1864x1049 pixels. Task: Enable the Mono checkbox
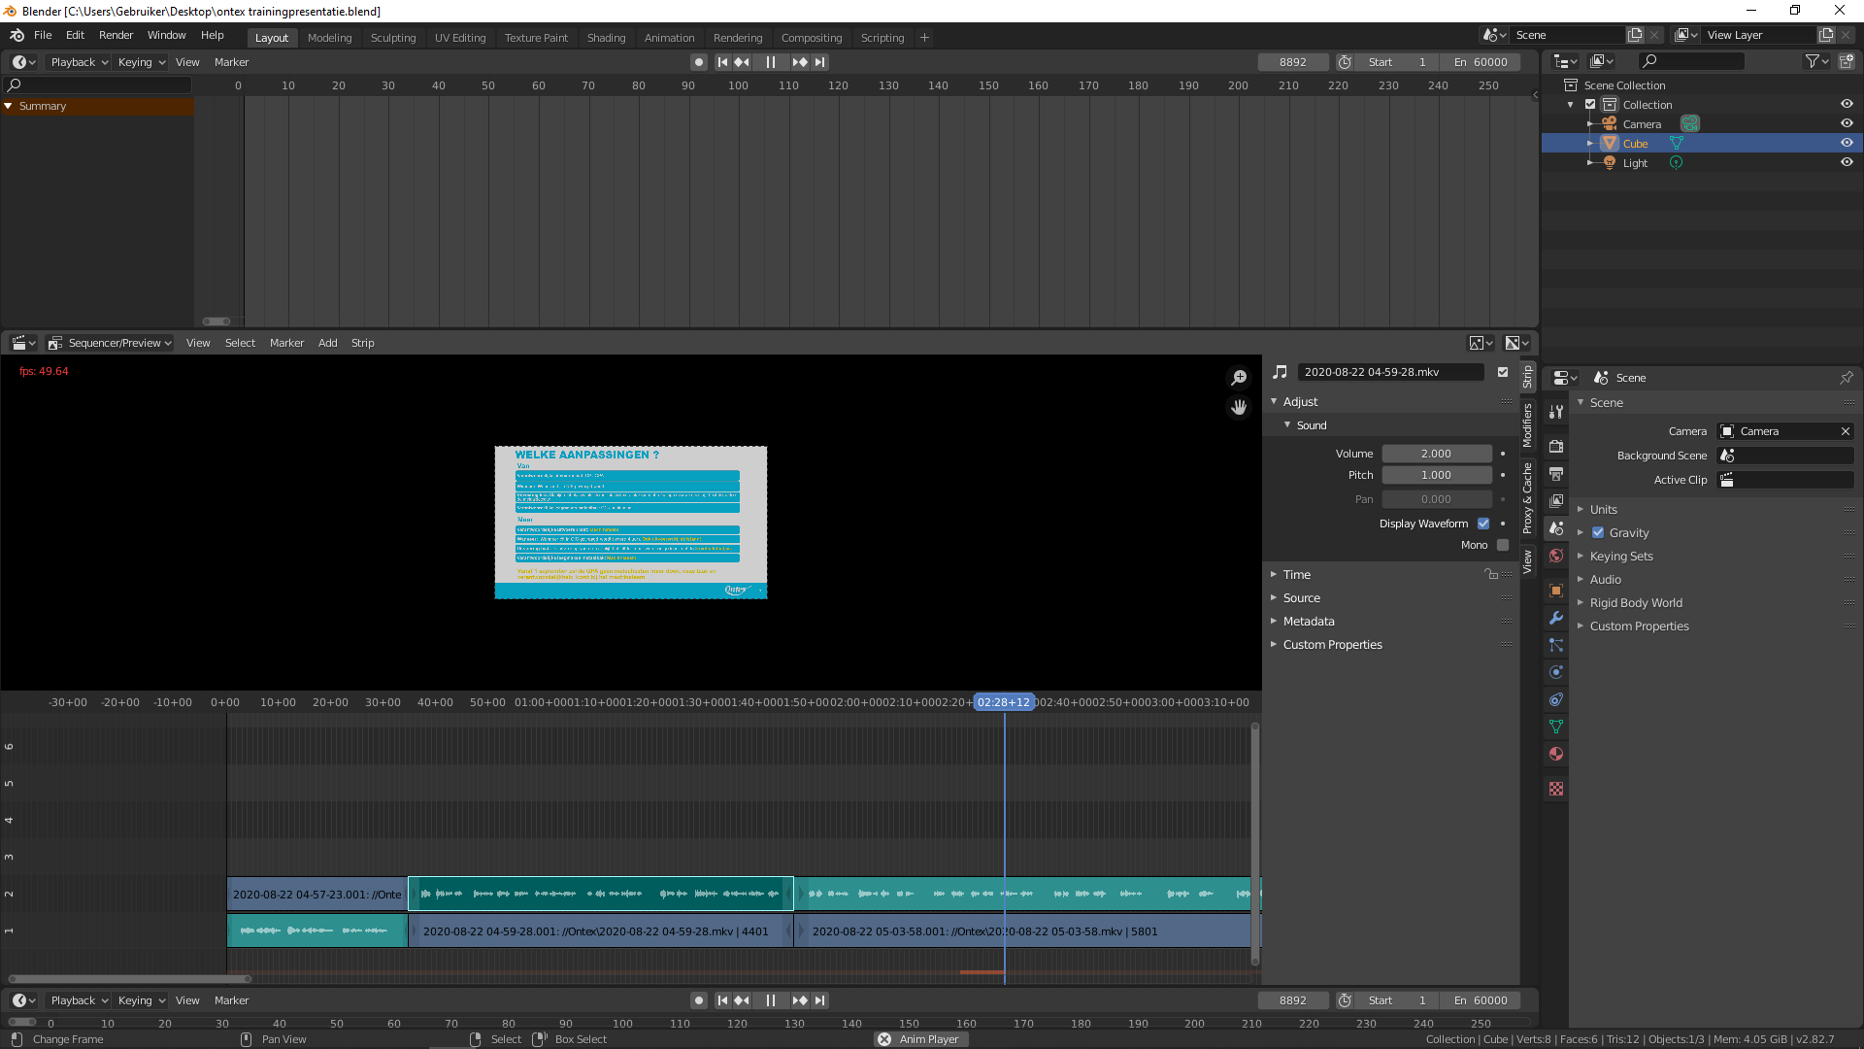(1503, 545)
